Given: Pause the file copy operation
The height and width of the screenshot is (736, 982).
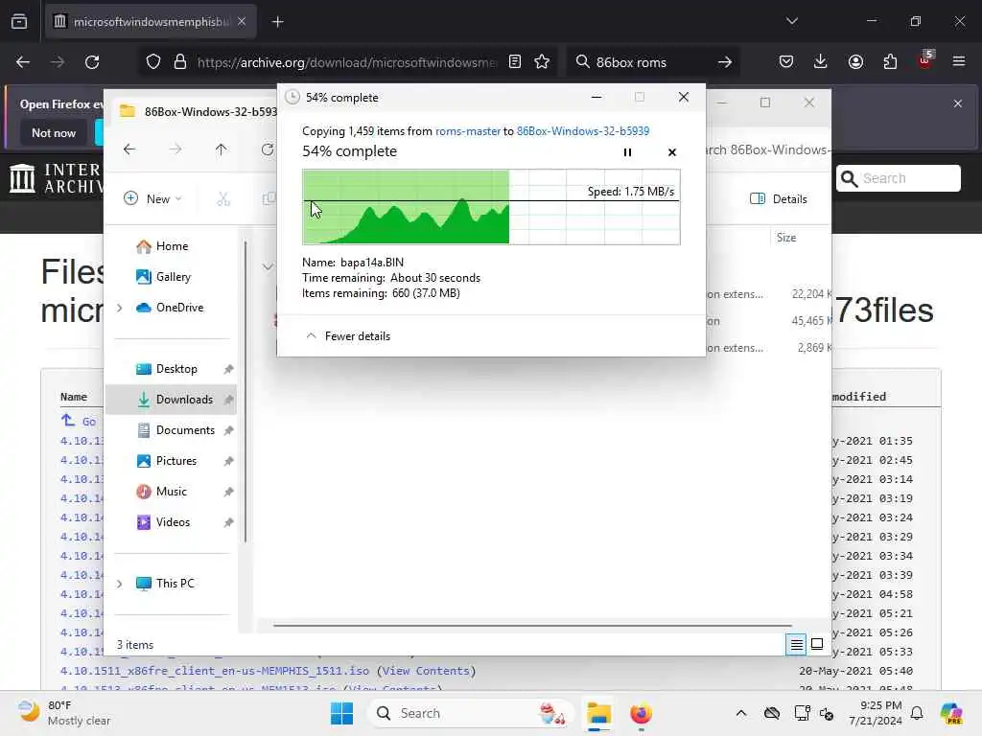Looking at the screenshot, I should pyautogui.click(x=627, y=152).
